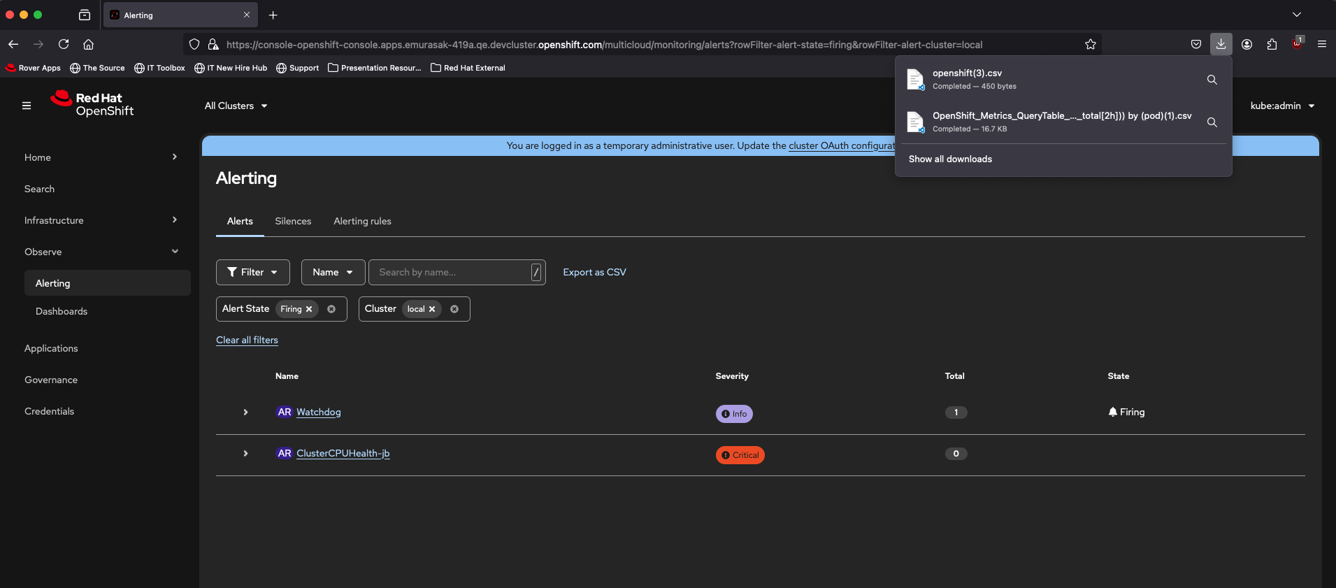Screen dimensions: 1336x588
Task: Click Clear all filters
Action: [x=247, y=340]
